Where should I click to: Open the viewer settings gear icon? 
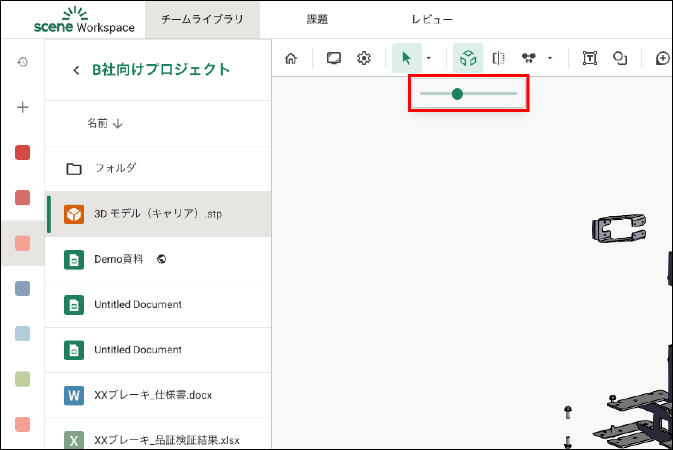364,58
